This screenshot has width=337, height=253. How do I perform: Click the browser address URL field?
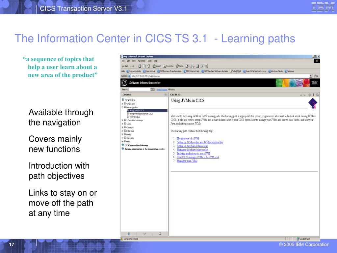coord(219,76)
